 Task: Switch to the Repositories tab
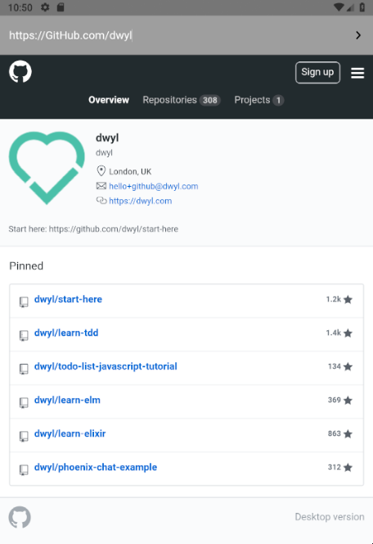pos(182,100)
